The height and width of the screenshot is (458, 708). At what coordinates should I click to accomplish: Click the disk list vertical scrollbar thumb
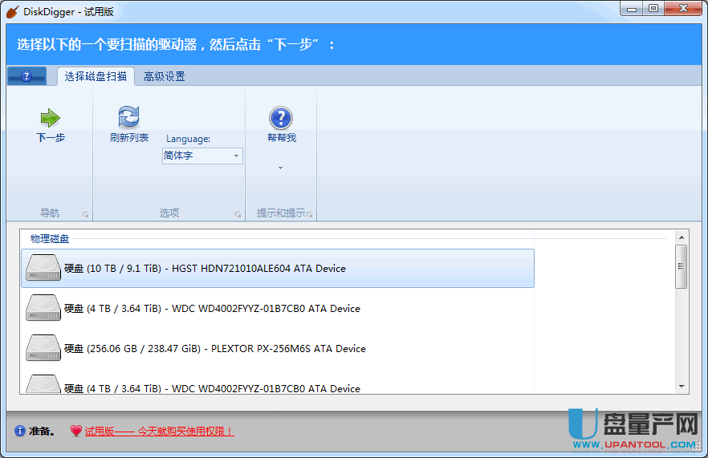(681, 265)
